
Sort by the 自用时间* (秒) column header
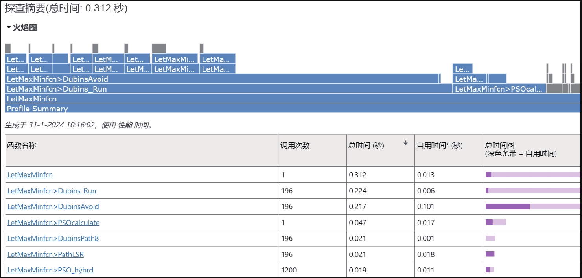(440, 145)
